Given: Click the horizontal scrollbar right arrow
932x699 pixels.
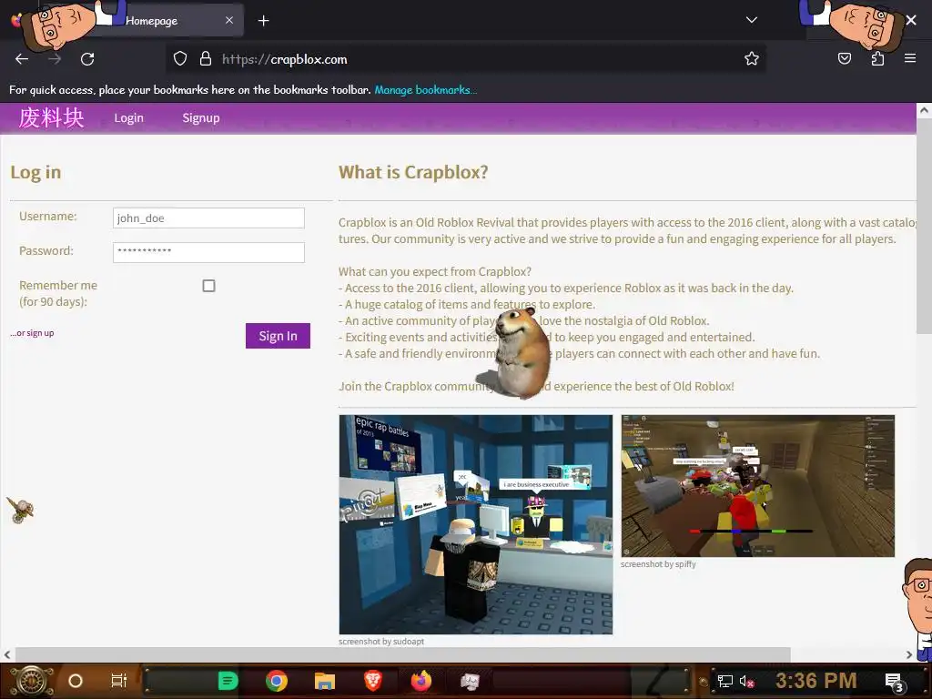Looking at the screenshot, I should pyautogui.click(x=909, y=655).
